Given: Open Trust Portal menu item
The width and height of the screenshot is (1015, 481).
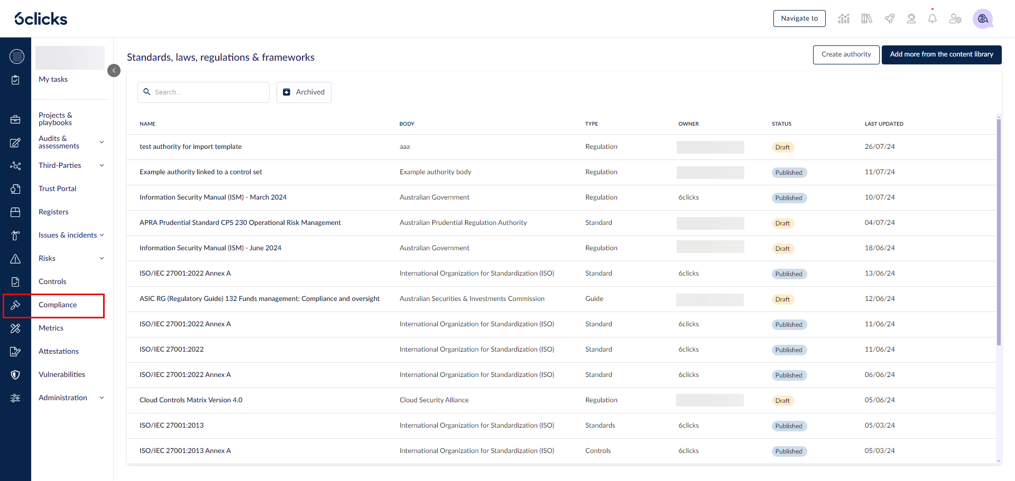Looking at the screenshot, I should pos(57,188).
